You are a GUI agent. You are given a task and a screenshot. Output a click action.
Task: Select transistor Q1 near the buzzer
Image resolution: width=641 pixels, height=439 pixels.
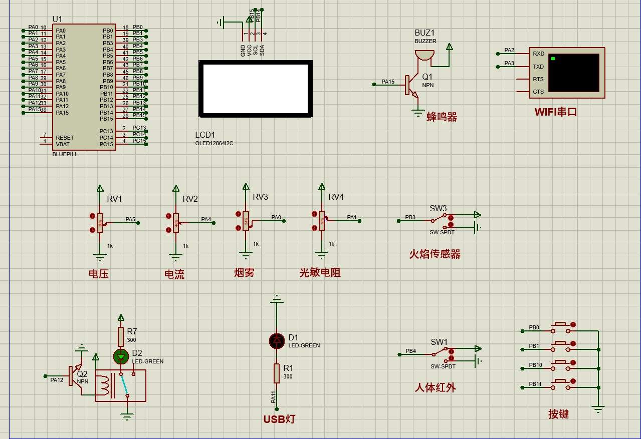pyautogui.click(x=413, y=86)
